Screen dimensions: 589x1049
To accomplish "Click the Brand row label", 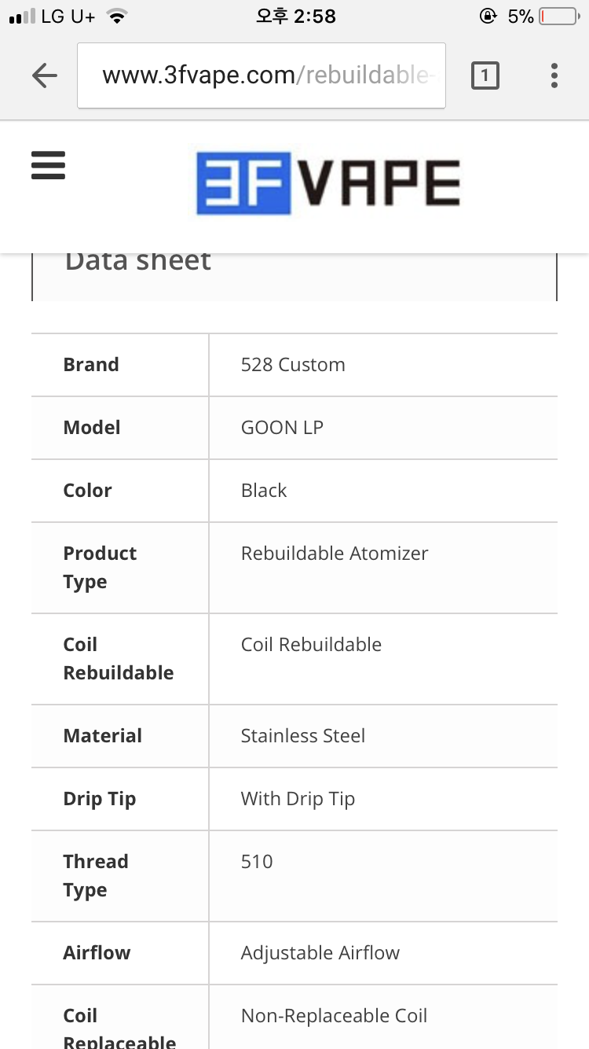I will (91, 365).
